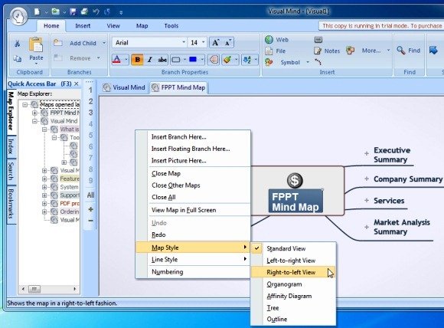Click View Map in Full Screen entry
444x328 pixels.
pyautogui.click(x=193, y=210)
